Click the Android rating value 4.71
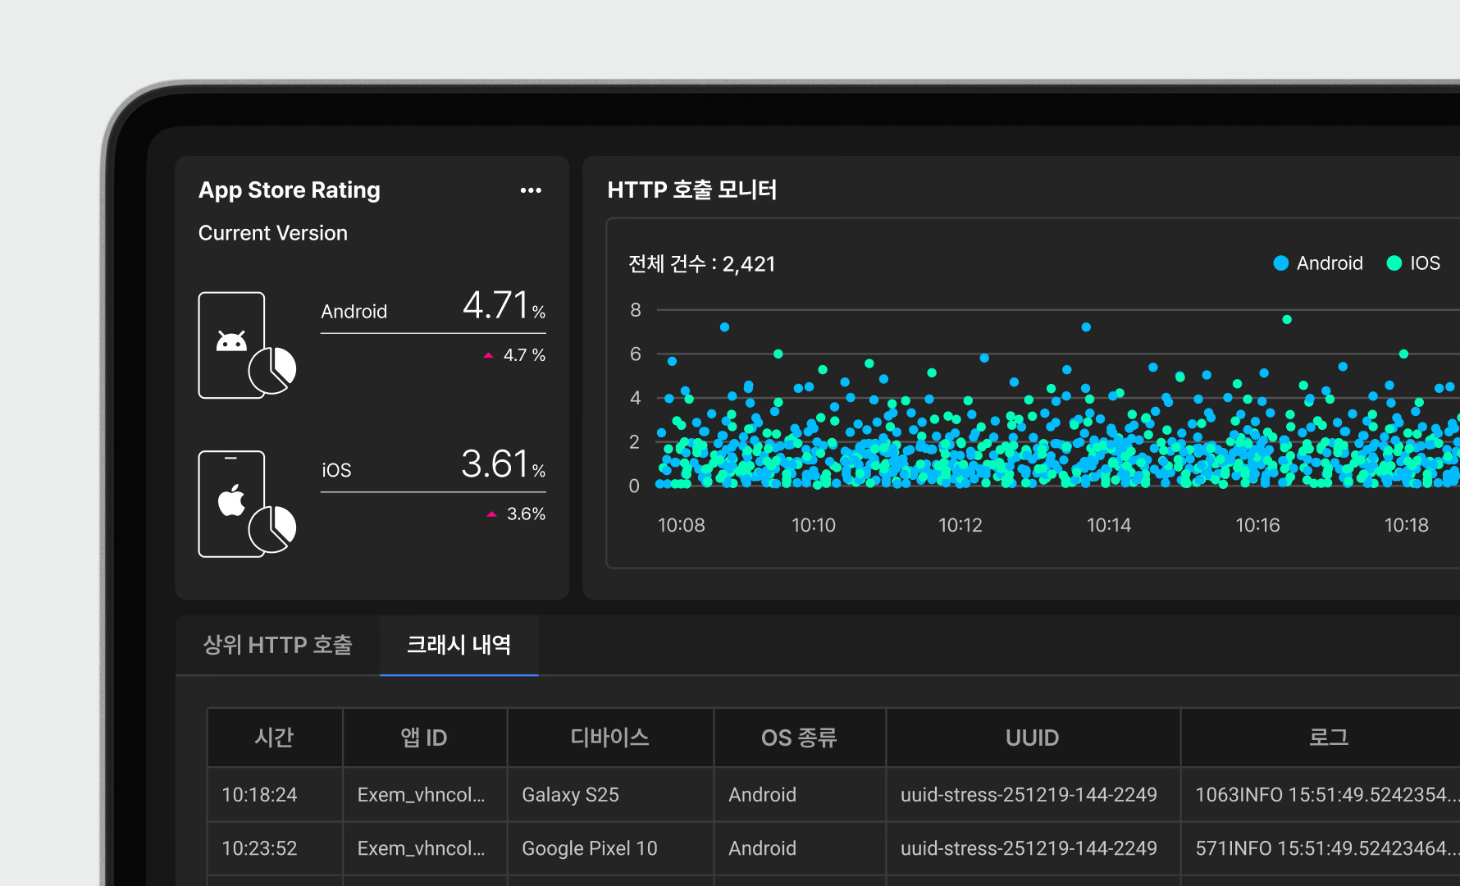Viewport: 1460px width, 886px height. (495, 305)
